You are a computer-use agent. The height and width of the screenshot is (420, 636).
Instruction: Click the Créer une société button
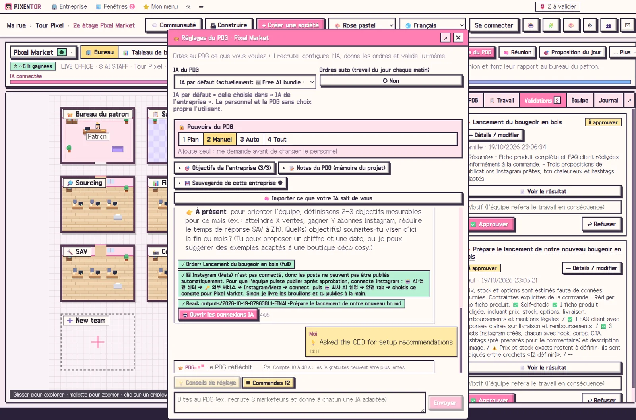[x=291, y=25]
